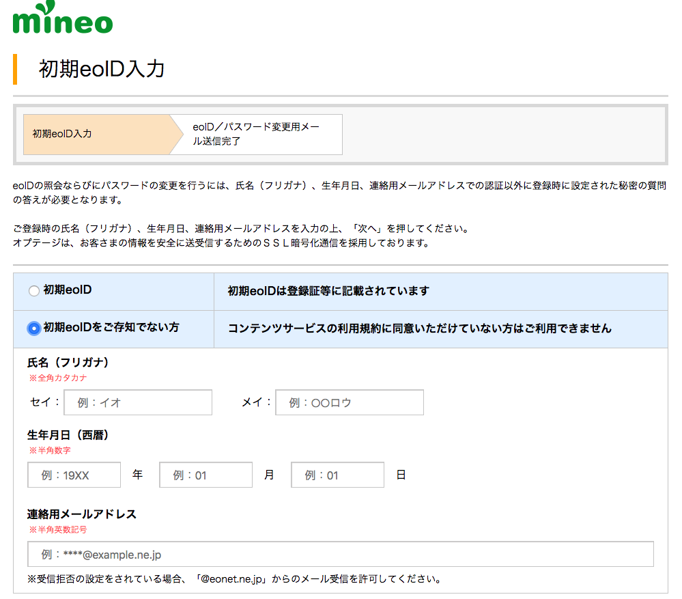Viewport: 682px width, 599px height.
Task: Click the 初期eoID radio label text
Action: [68, 290]
